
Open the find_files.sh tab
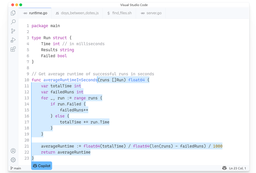(x=119, y=13)
